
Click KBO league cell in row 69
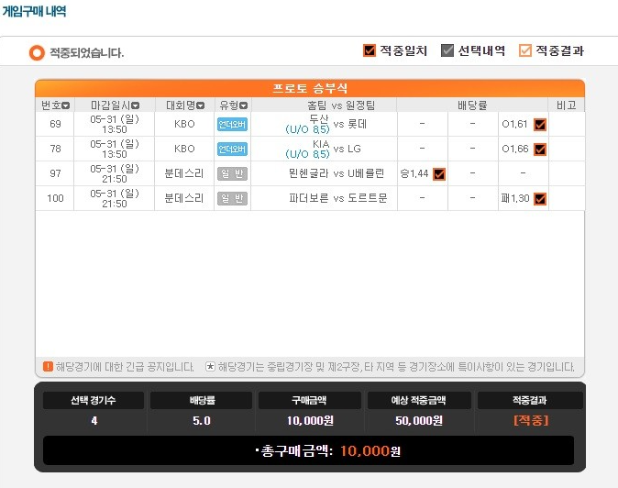click(x=184, y=124)
